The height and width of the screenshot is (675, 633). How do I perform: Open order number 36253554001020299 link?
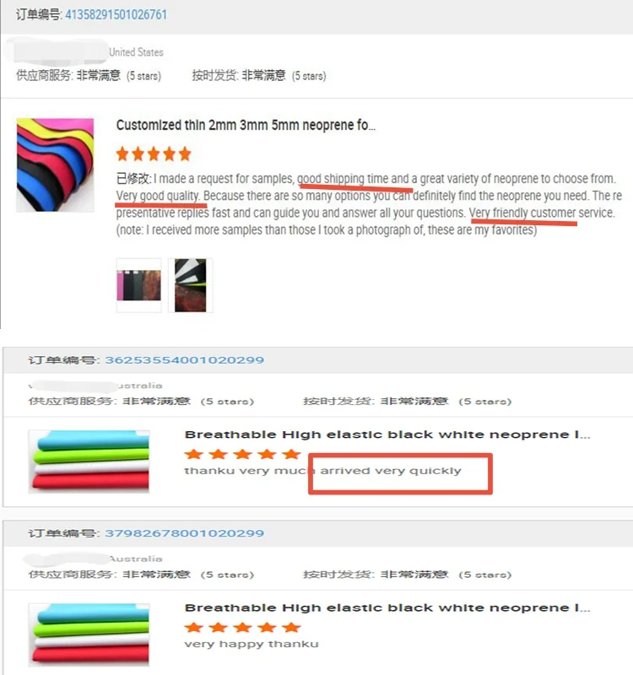click(x=184, y=360)
